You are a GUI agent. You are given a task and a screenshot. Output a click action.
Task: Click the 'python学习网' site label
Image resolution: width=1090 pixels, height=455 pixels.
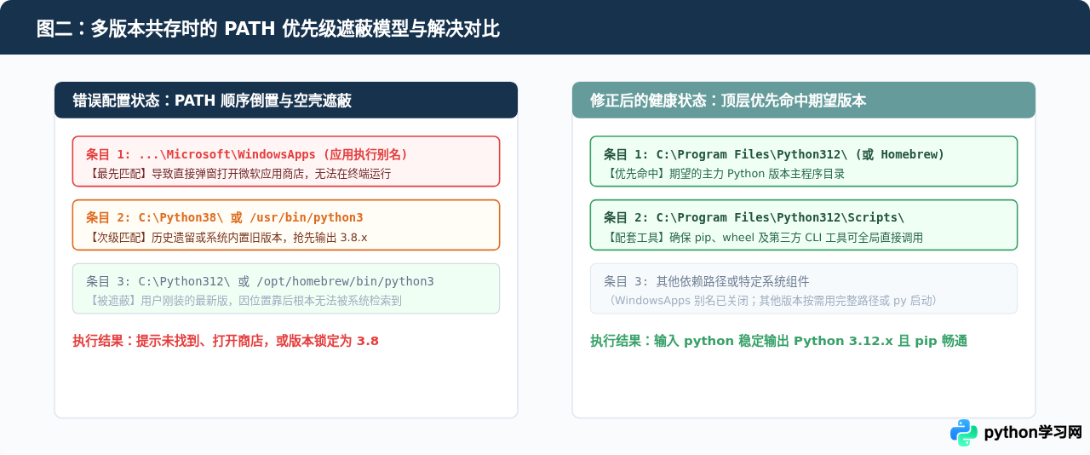point(1033,433)
